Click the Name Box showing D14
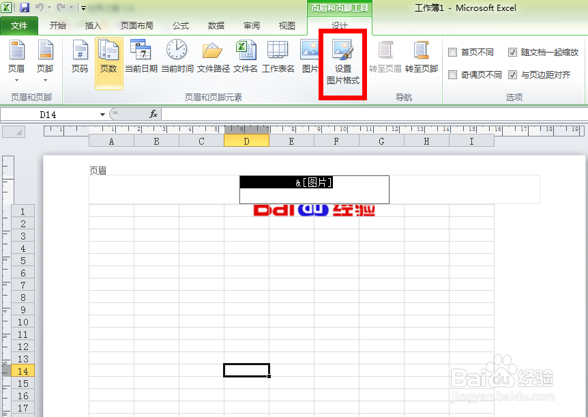Viewport: 588px width, 417px height. [48, 115]
